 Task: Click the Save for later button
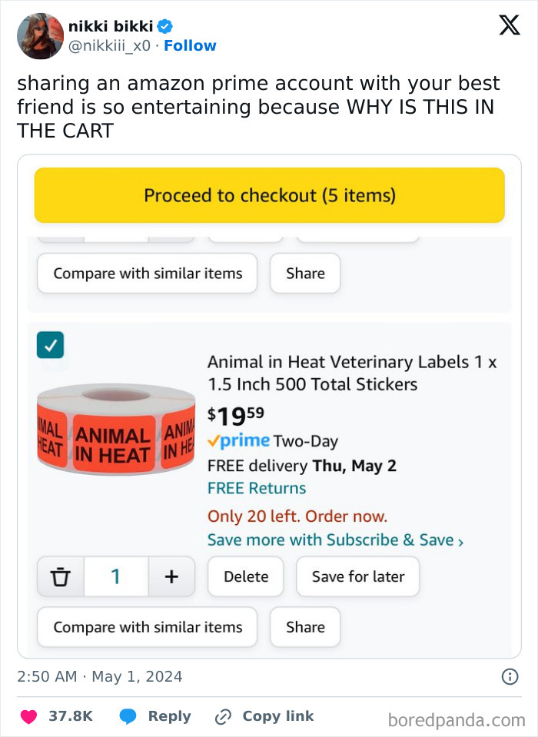pos(357,576)
